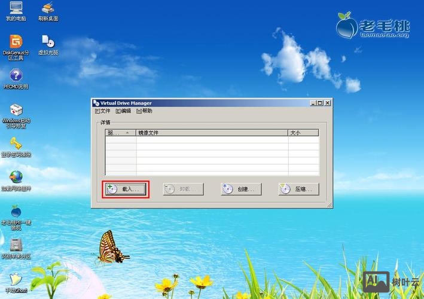
Task: Sort by the 驱 column header
Action: 120,133
